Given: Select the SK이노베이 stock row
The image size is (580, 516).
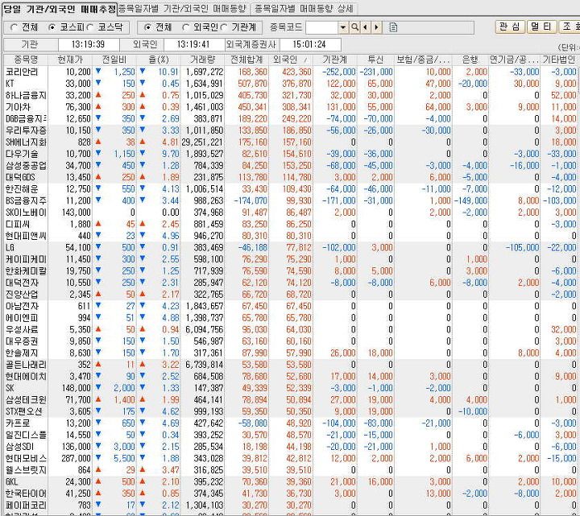Looking at the screenshot, I should click(x=290, y=213).
